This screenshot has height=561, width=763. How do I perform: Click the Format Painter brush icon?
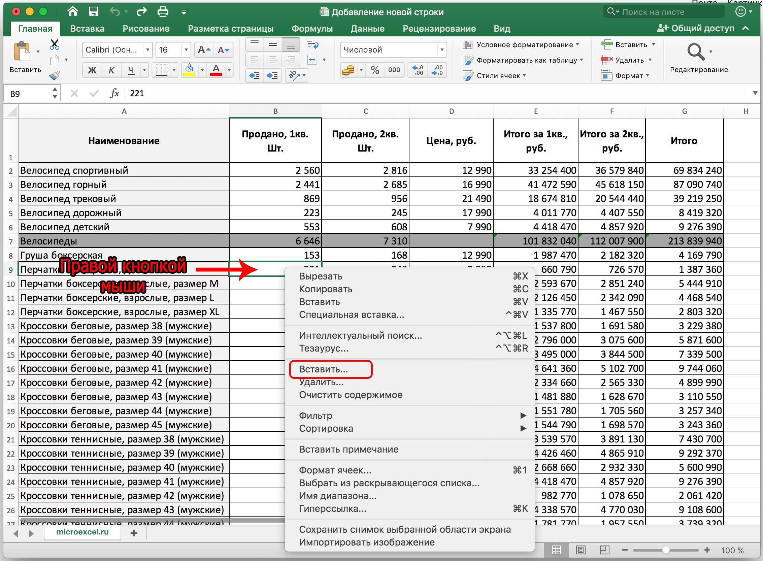click(x=54, y=75)
